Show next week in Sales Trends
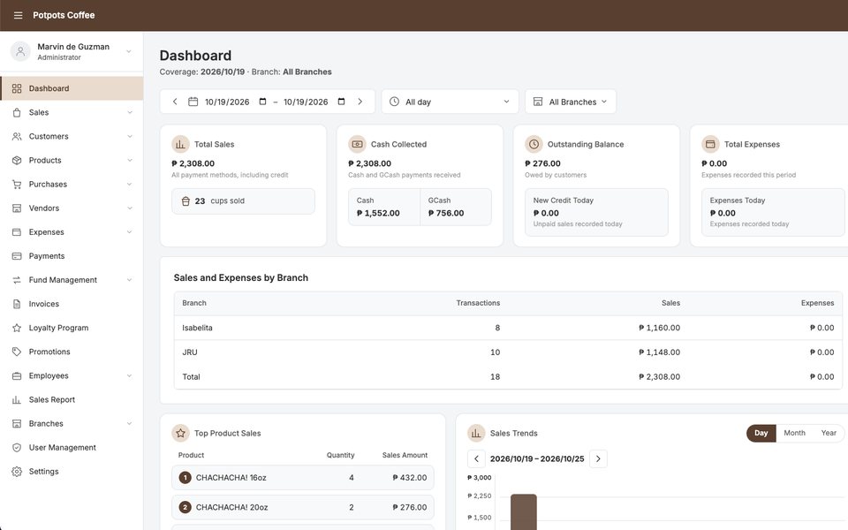Screen dimensions: 848x530 (x=598, y=458)
